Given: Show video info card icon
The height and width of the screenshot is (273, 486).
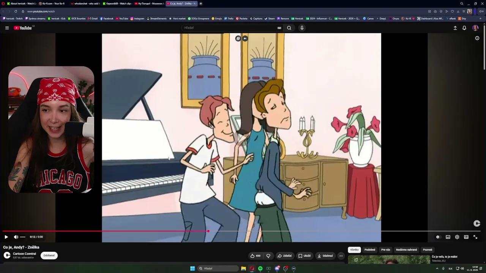Looking at the screenshot, I should tap(477, 38).
